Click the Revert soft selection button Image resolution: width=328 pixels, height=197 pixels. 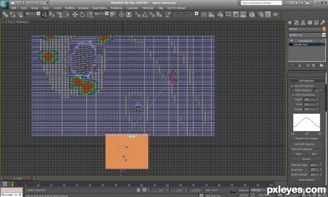(x=307, y=159)
